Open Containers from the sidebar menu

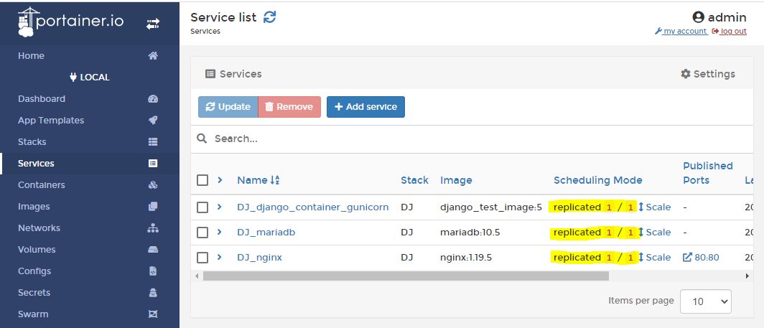tap(42, 185)
